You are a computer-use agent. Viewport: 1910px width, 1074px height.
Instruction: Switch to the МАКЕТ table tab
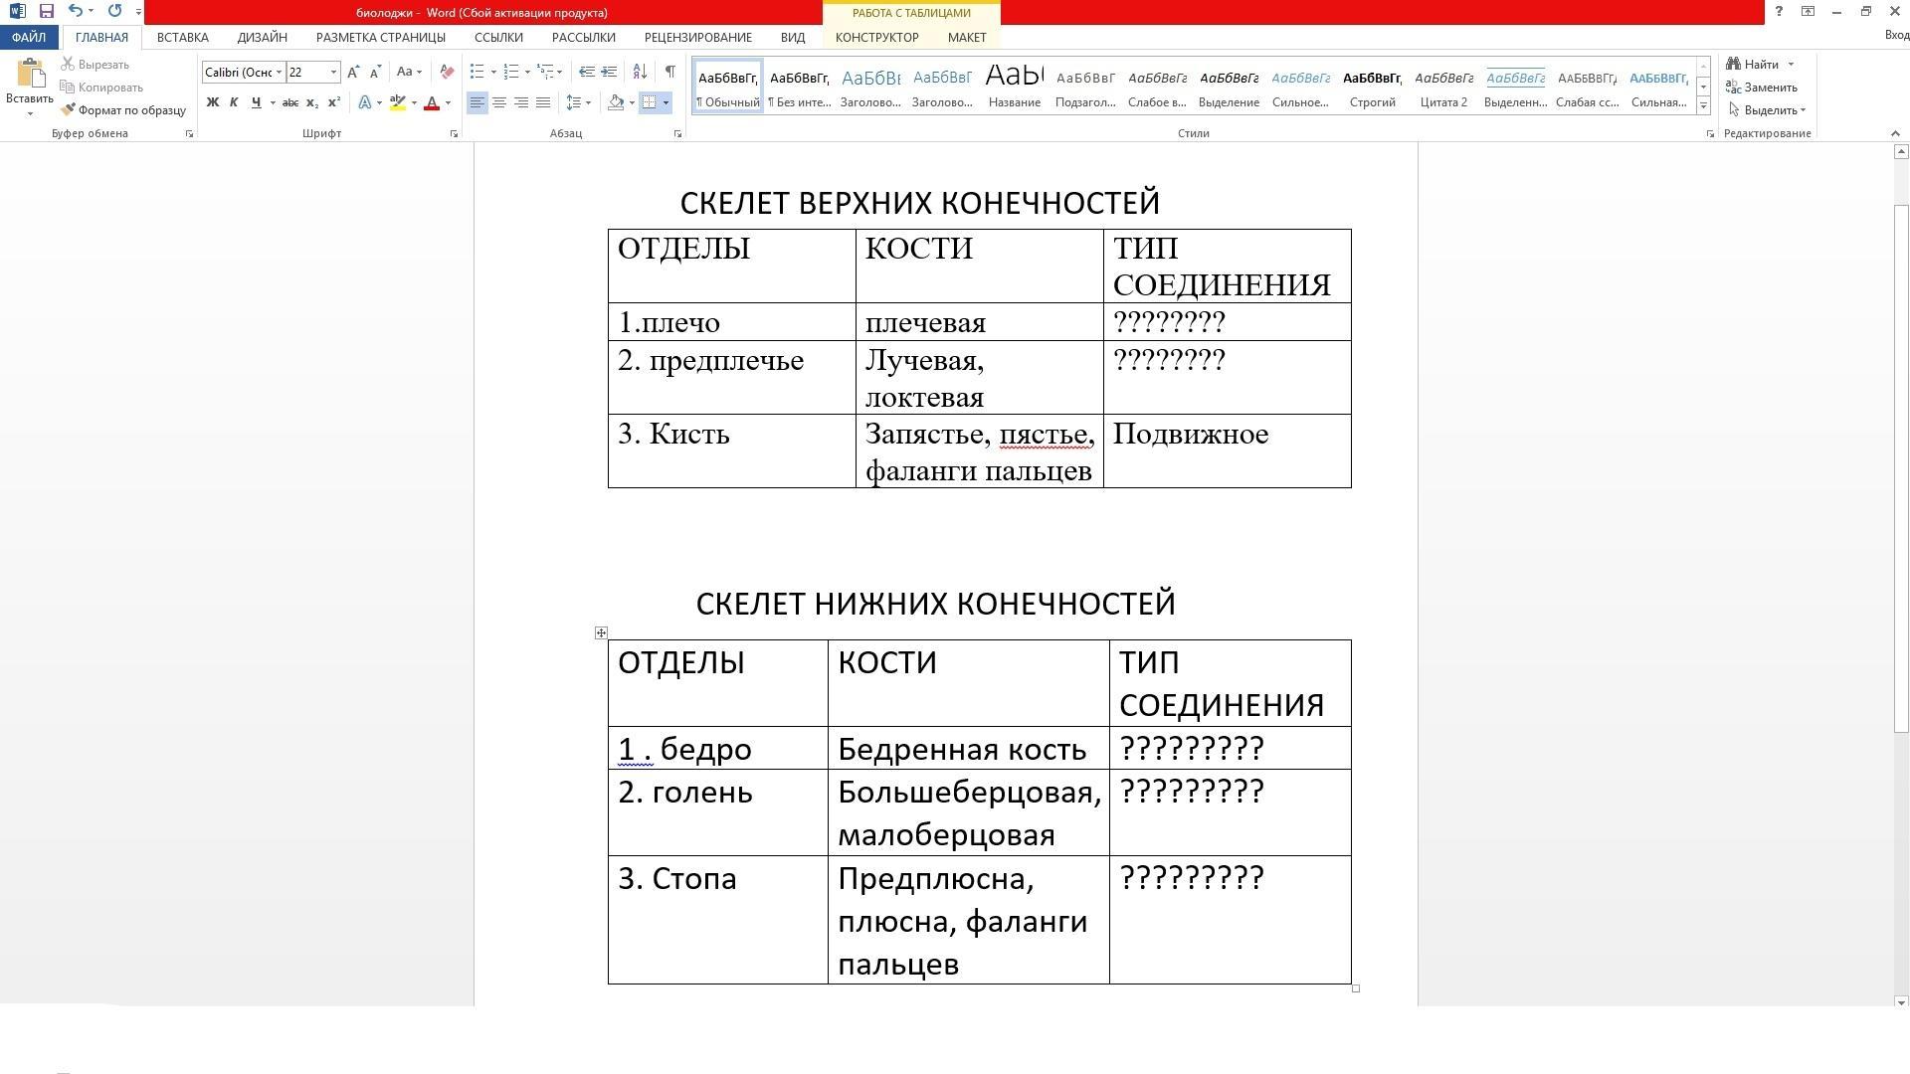[x=966, y=37]
